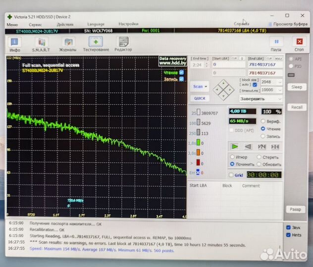
Task: Click the Sleep button
Action: point(296,87)
